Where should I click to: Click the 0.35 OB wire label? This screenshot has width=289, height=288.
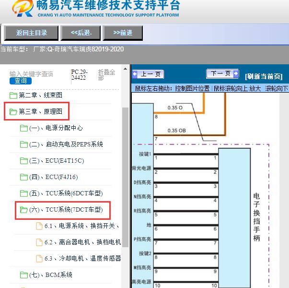point(176,131)
